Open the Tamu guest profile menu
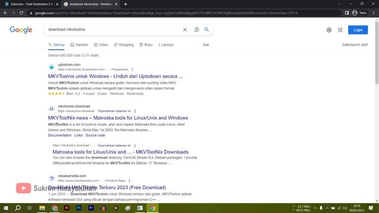 click(359, 13)
